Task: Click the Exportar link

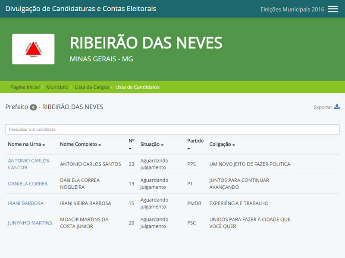Action: 323,107
